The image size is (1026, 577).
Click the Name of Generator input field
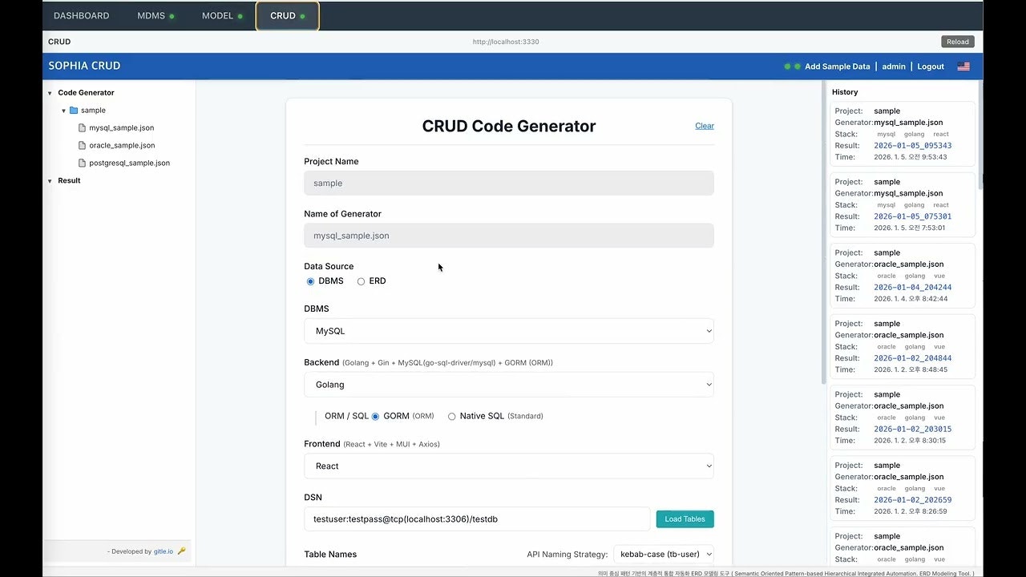[509, 236]
